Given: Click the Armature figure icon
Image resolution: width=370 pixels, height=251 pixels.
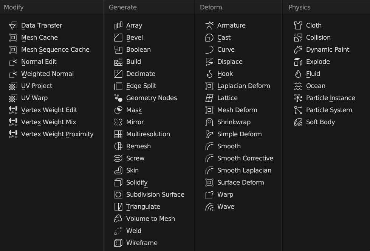Looking at the screenshot, I should (x=209, y=25).
